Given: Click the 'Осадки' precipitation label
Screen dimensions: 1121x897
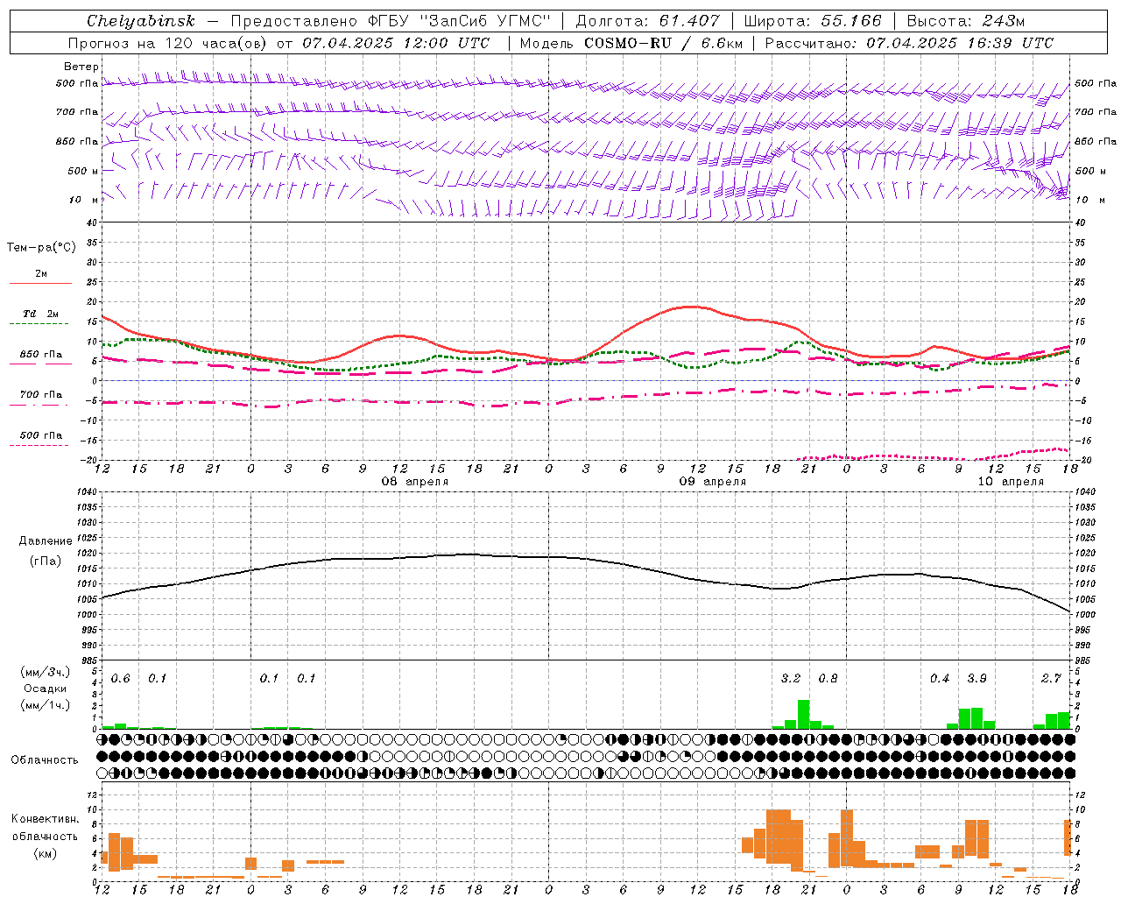Looking at the screenshot, I should pos(45,689).
